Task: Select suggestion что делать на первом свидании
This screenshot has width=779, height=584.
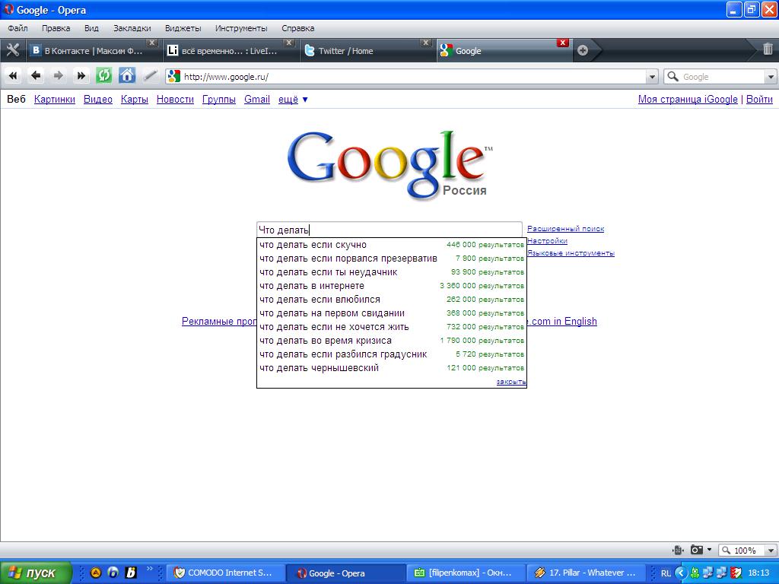Action: tap(392, 313)
